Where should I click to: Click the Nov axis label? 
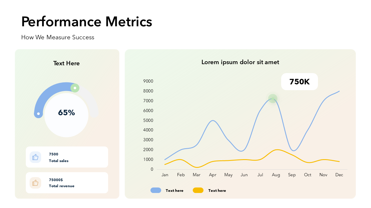point(323,175)
